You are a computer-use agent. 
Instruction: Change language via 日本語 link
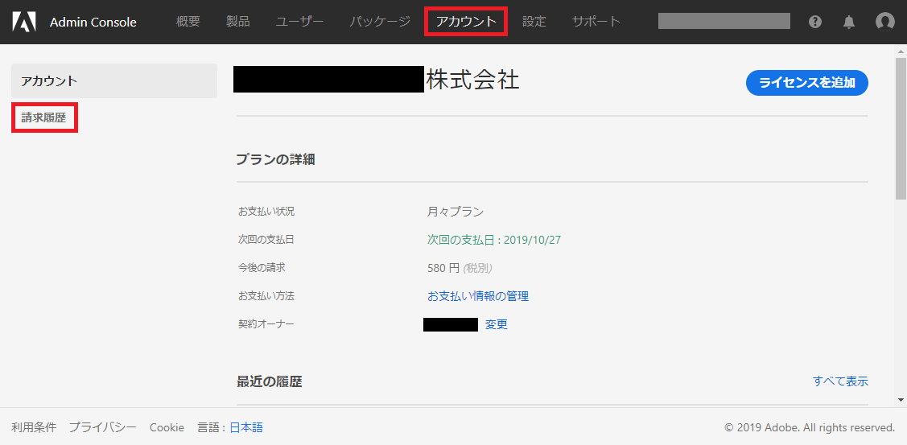pos(245,427)
